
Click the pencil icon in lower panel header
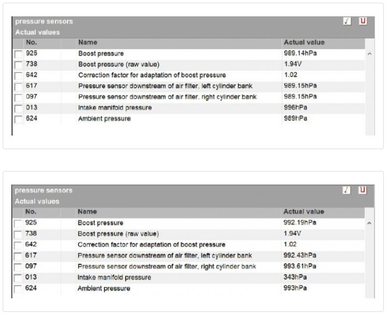pos(347,191)
